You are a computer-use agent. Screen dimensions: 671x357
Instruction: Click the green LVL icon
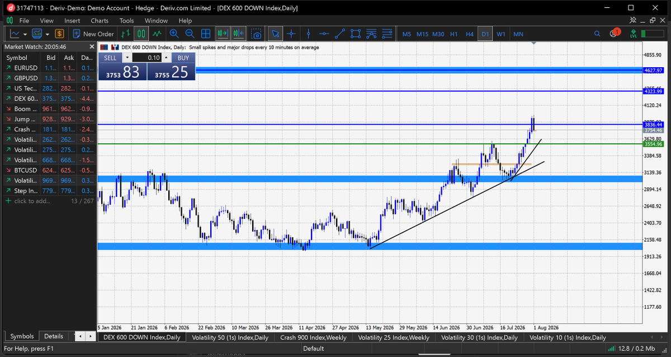pyautogui.click(x=632, y=34)
